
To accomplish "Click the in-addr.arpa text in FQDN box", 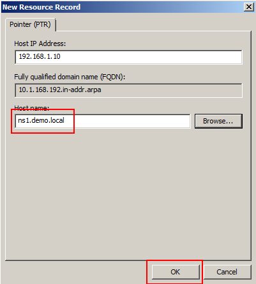I will point(82,90).
